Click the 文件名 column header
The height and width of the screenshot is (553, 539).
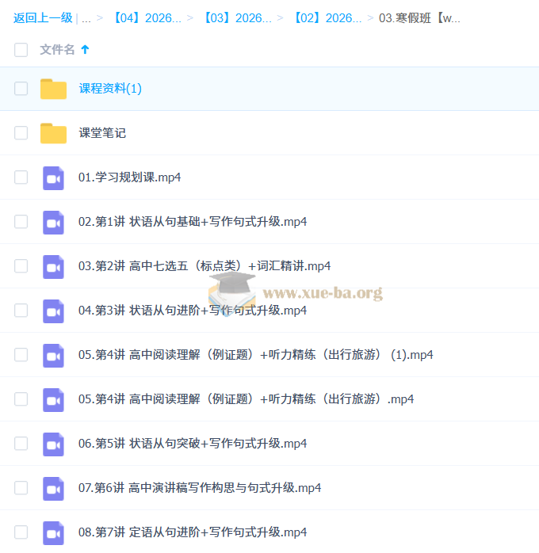[x=57, y=50]
